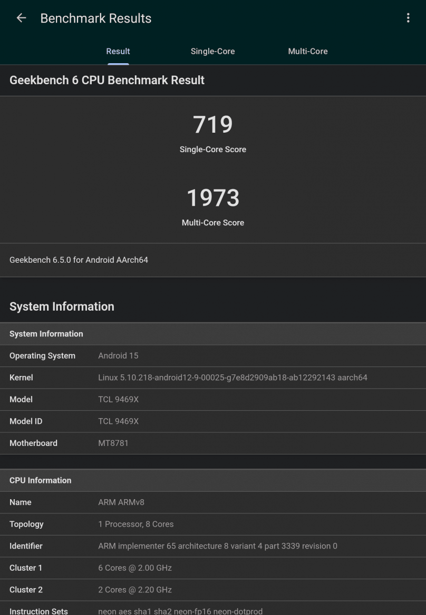426x615 pixels.
Task: Click the overflow menu in the top bar
Action: 408,17
